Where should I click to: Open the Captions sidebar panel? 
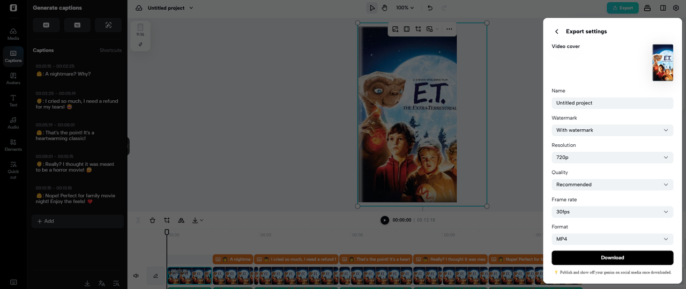point(13,56)
